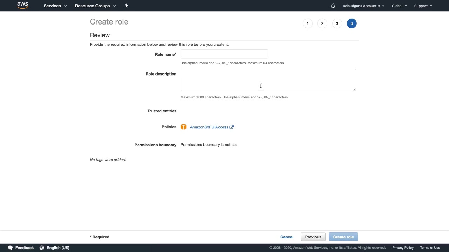Open the acloudguru-account-a account menu
This screenshot has height=252, width=449.
tap(363, 6)
